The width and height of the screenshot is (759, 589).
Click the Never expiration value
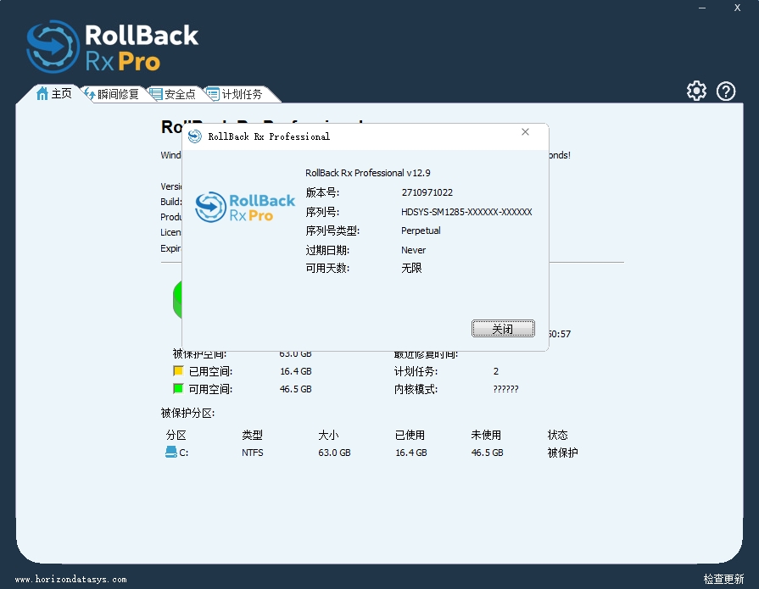413,250
